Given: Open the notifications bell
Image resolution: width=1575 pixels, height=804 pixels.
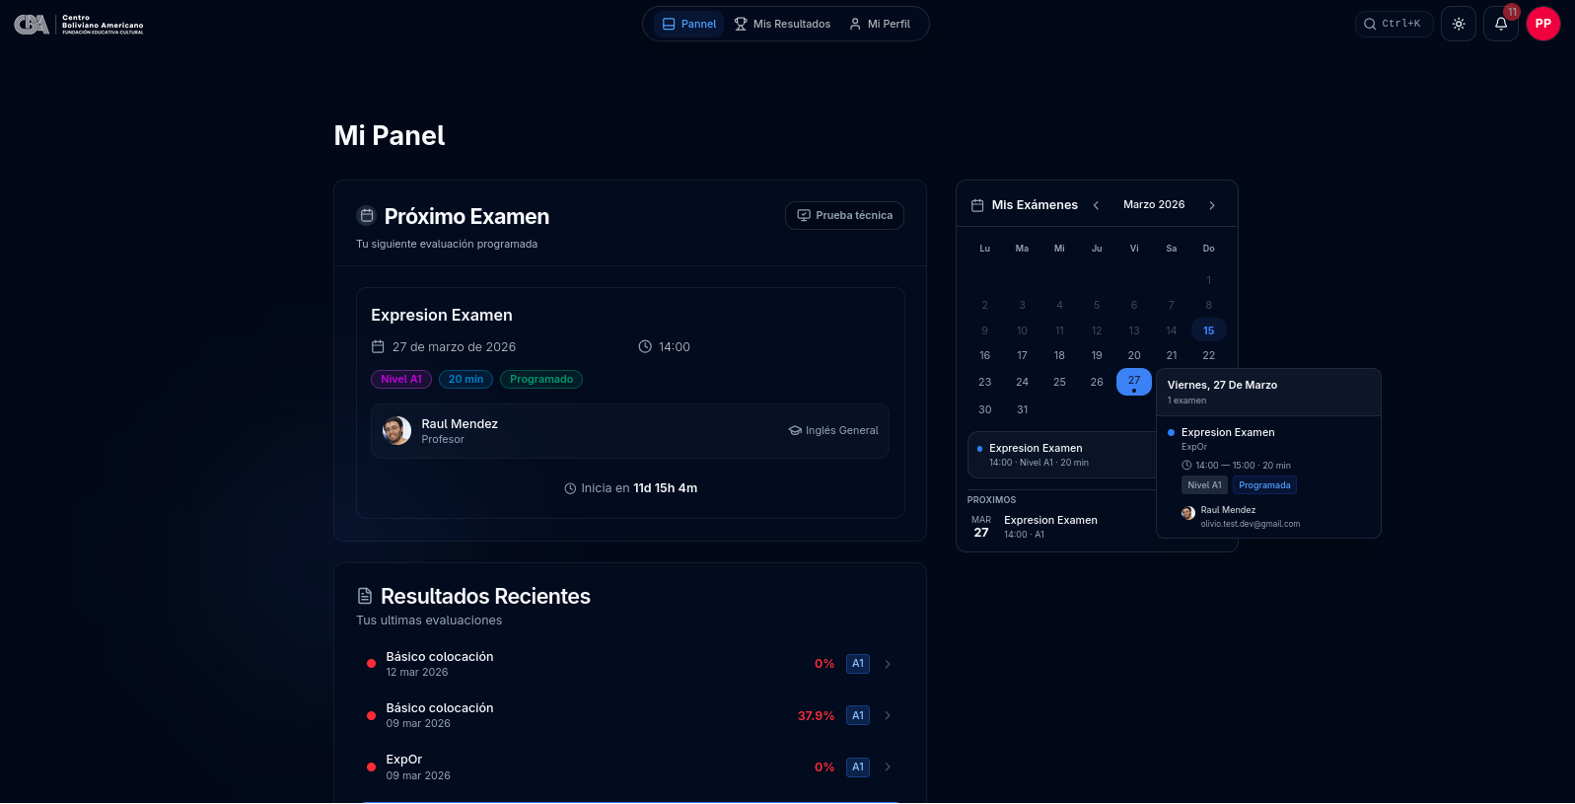Looking at the screenshot, I should click(1500, 24).
